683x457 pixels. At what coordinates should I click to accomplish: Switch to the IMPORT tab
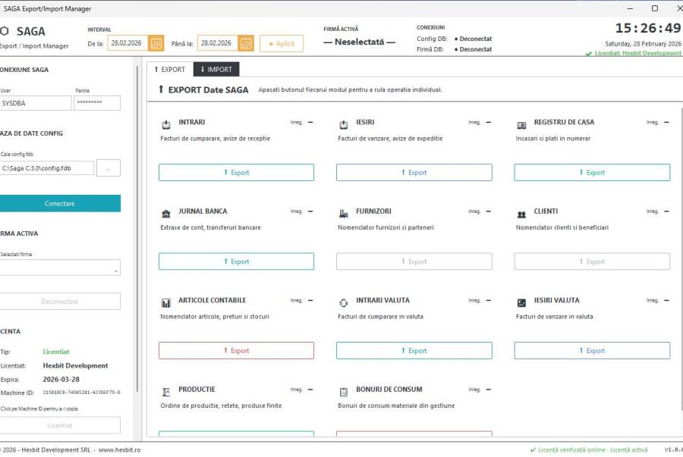point(216,69)
